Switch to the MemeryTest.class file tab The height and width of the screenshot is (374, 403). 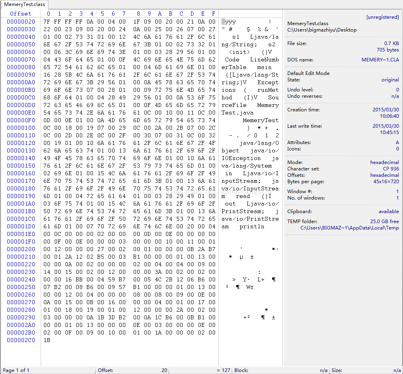(24, 4)
